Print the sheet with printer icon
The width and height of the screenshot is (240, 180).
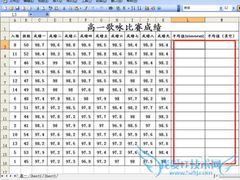tap(37, 8)
